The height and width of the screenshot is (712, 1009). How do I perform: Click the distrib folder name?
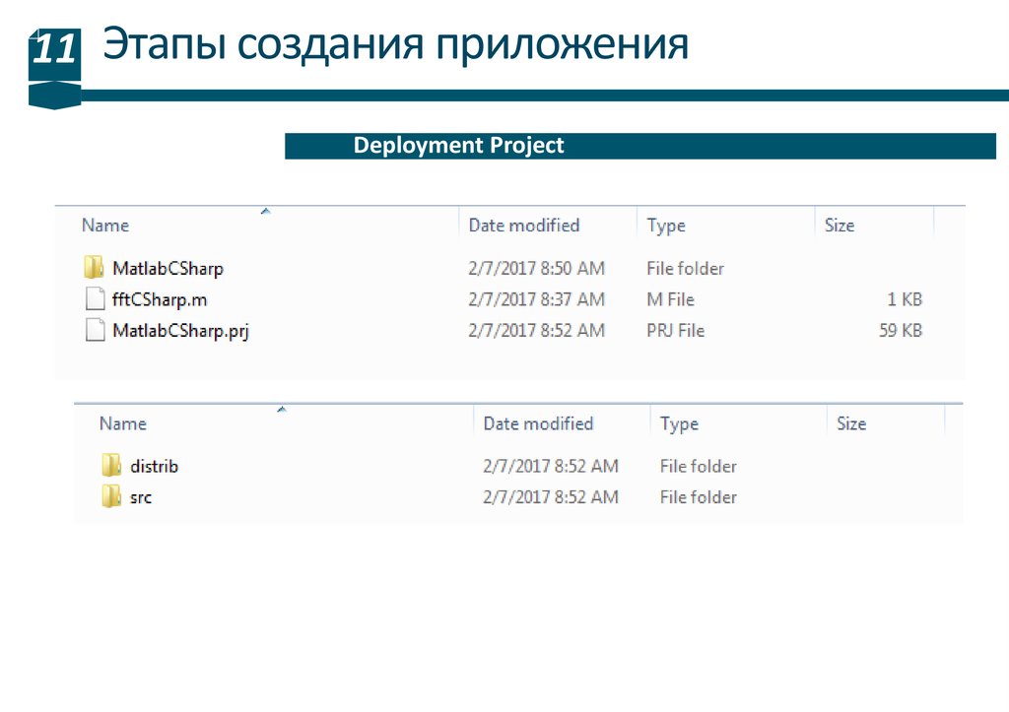pyautogui.click(x=155, y=466)
